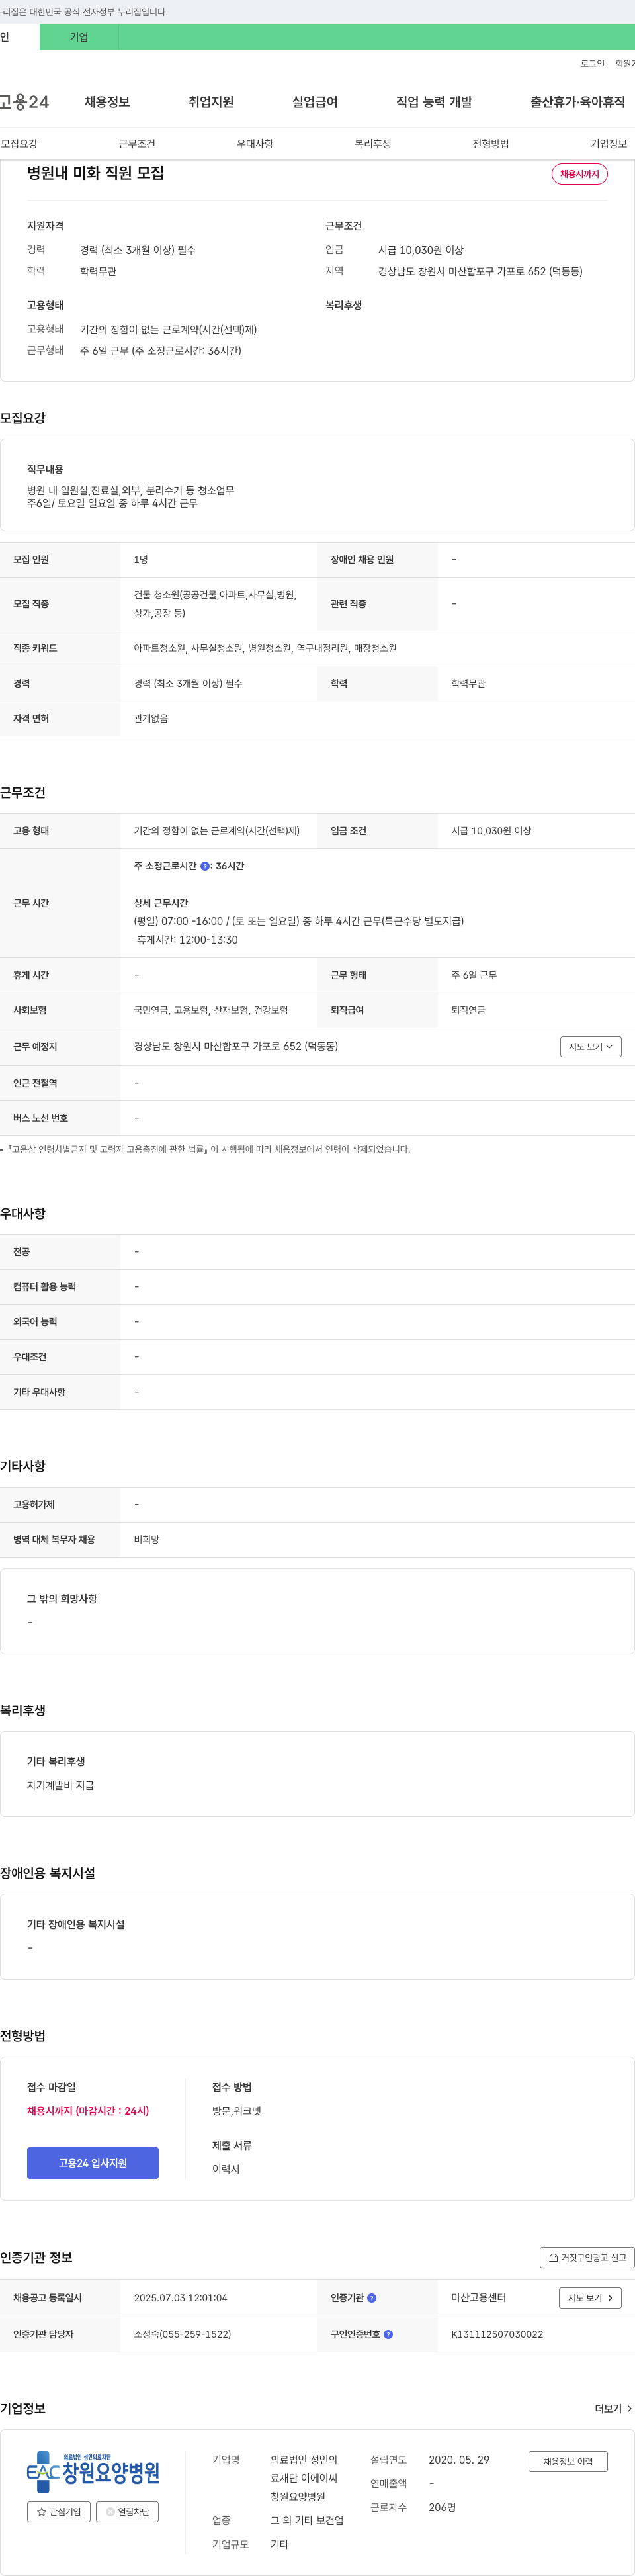Click the registration date 2025.07.03 12:01:04
635x2576 pixels.
pyautogui.click(x=180, y=2298)
